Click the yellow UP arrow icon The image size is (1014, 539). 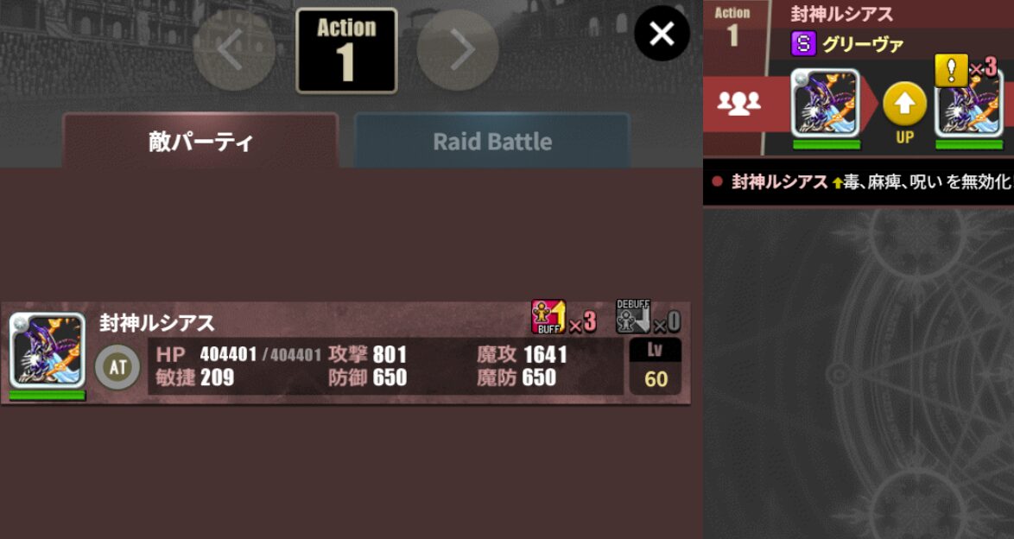pyautogui.click(x=904, y=105)
